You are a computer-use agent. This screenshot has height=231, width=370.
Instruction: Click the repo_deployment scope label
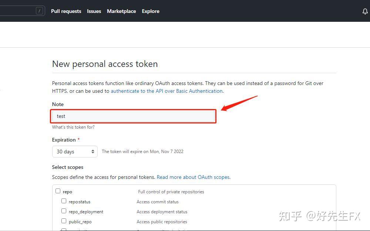point(86,212)
